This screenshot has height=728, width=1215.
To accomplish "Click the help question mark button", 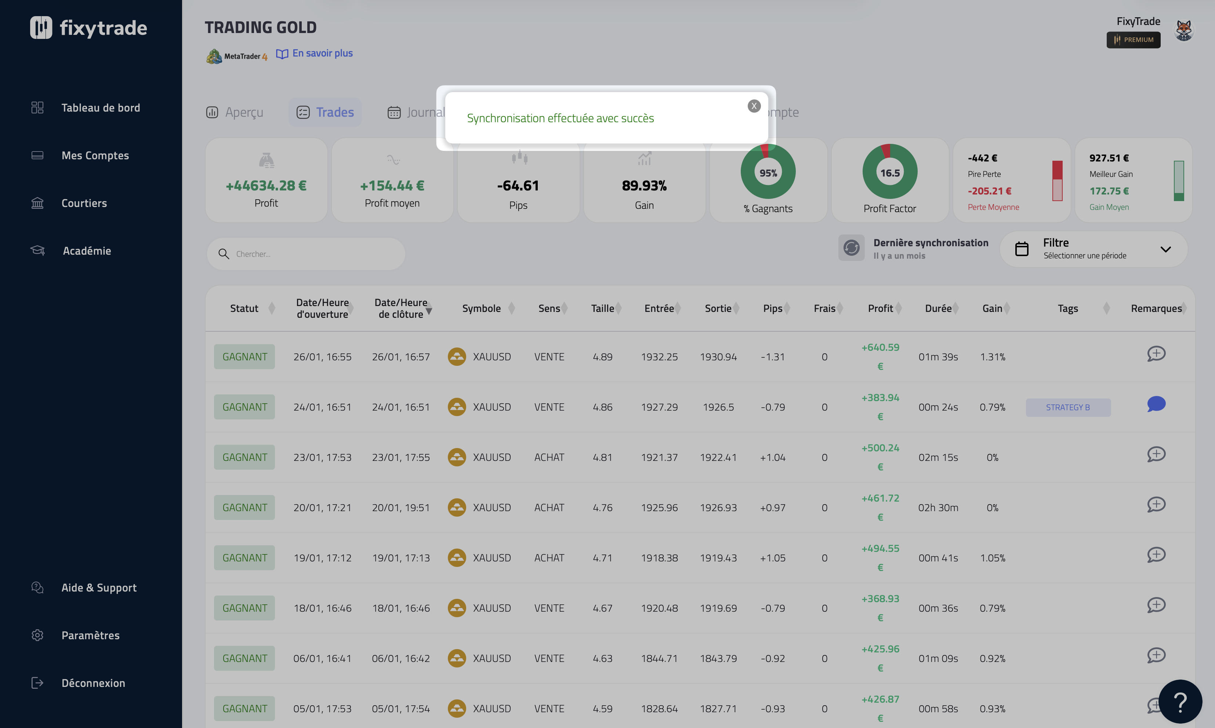I will 1180,702.
